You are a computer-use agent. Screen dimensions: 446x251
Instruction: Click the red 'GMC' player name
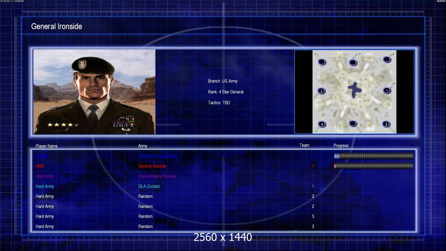pos(40,166)
